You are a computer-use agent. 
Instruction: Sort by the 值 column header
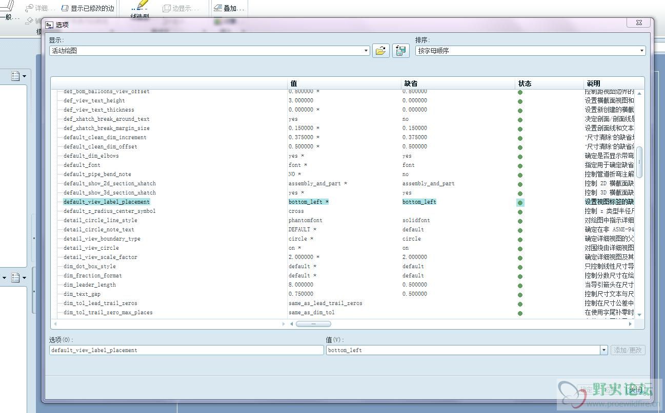[x=344, y=83]
